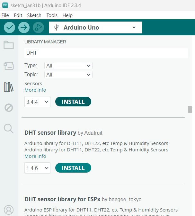The height and width of the screenshot is (216, 195).
Task: Click the Upload arrow button
Action: [x=24, y=27]
